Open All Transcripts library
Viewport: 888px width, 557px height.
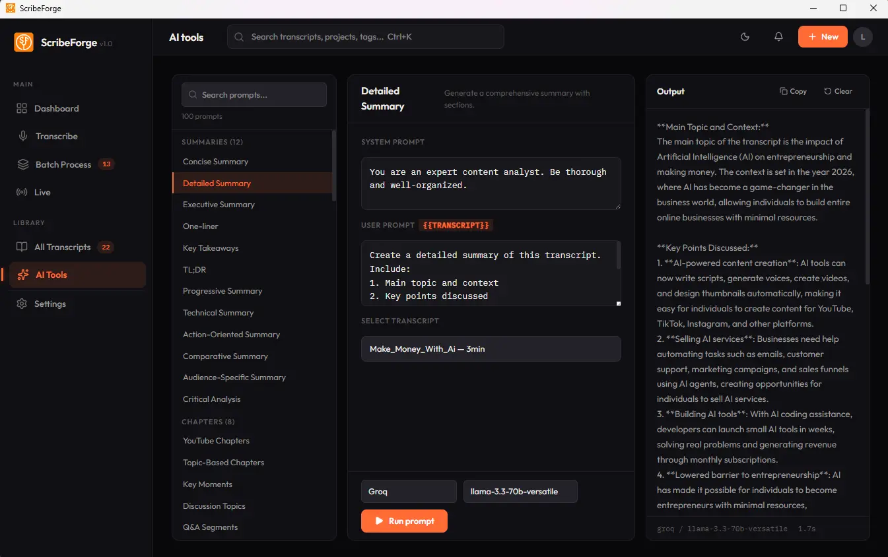(62, 247)
